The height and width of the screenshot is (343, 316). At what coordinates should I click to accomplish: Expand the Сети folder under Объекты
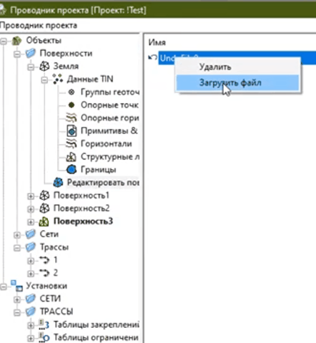pos(17,235)
